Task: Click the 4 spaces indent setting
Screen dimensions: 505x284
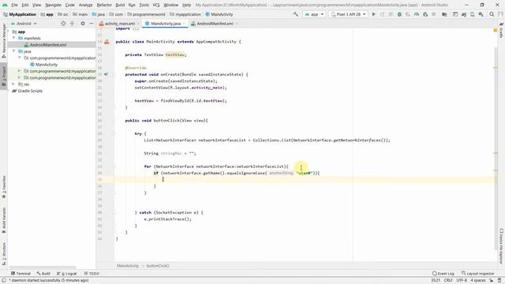Action: (x=478, y=281)
